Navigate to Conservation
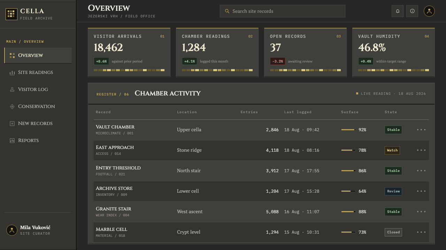 (38, 107)
